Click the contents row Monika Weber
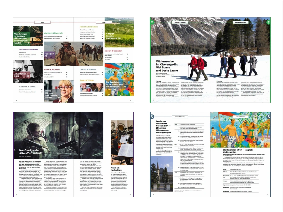This screenshot has height=212, width=283. (x=55, y=75)
